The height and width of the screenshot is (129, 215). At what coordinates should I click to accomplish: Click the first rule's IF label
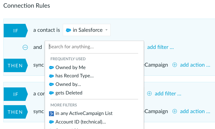pos(16,31)
